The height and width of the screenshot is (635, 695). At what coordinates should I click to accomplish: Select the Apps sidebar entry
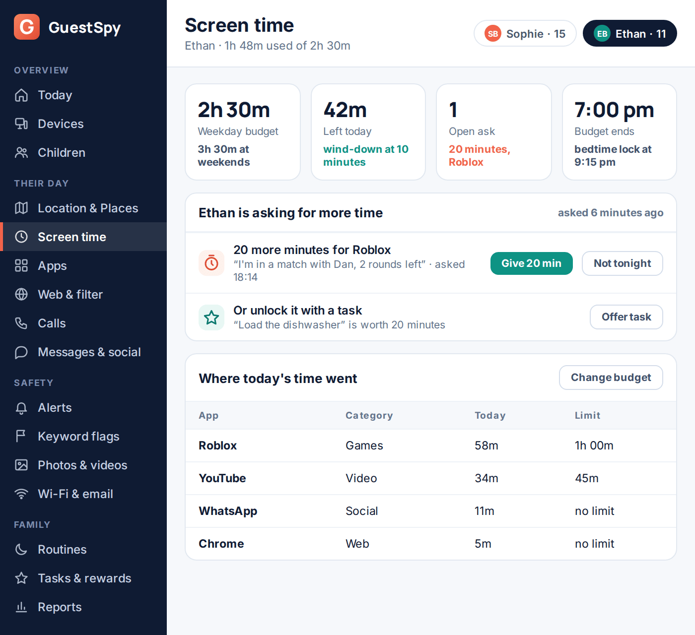click(83, 265)
